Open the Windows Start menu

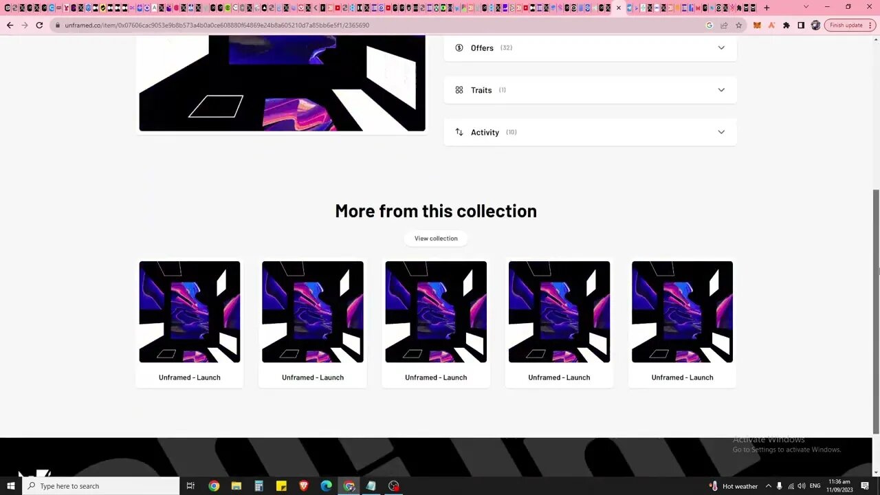click(10, 486)
